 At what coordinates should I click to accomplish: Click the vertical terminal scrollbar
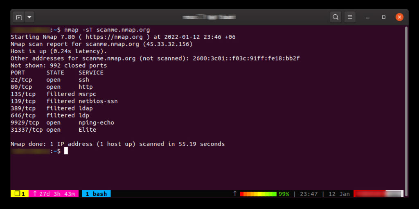[x=406, y=108]
